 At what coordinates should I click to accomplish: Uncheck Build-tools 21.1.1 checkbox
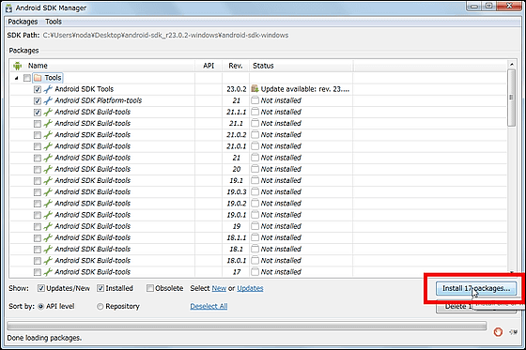coord(38,113)
